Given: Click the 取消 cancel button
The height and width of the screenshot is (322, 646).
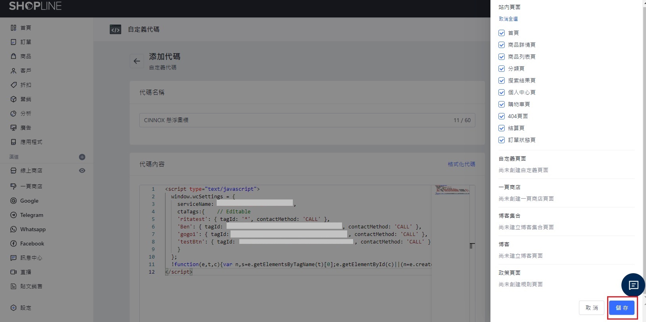Looking at the screenshot, I should pyautogui.click(x=591, y=308).
